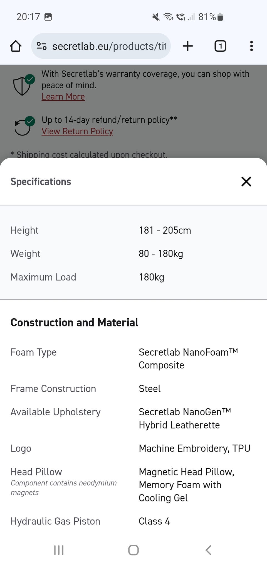267x565 pixels.
Task: Open the browser three-dot menu
Action: coord(251,46)
